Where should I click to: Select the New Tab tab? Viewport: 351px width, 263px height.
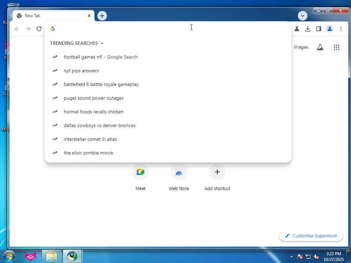53,16
